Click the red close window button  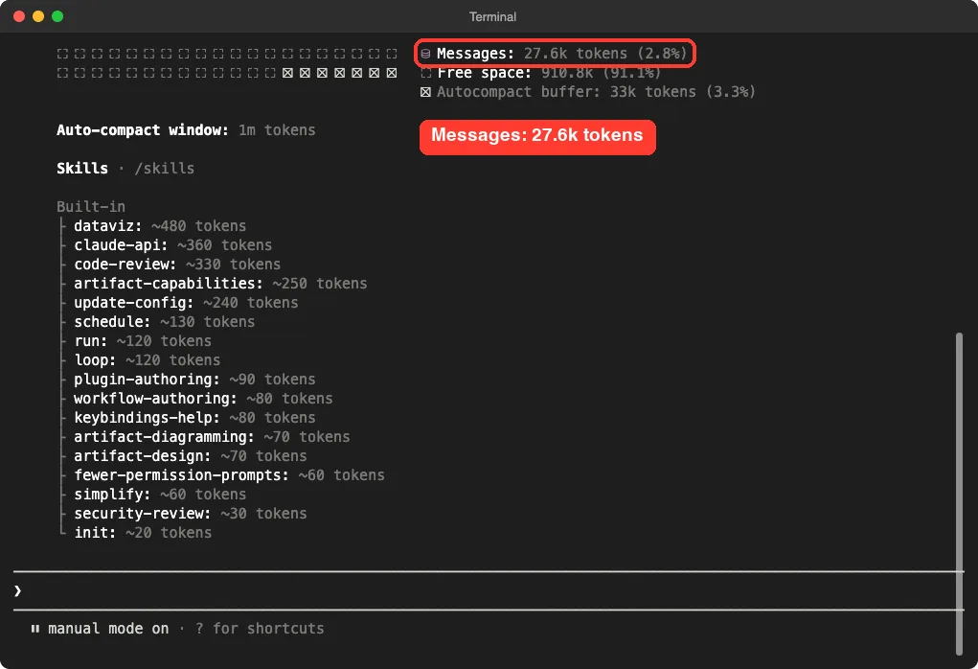(x=19, y=16)
